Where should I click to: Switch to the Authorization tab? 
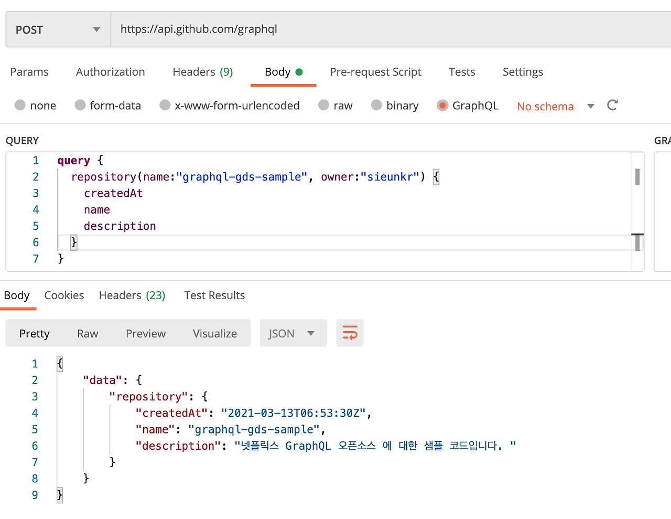click(110, 72)
